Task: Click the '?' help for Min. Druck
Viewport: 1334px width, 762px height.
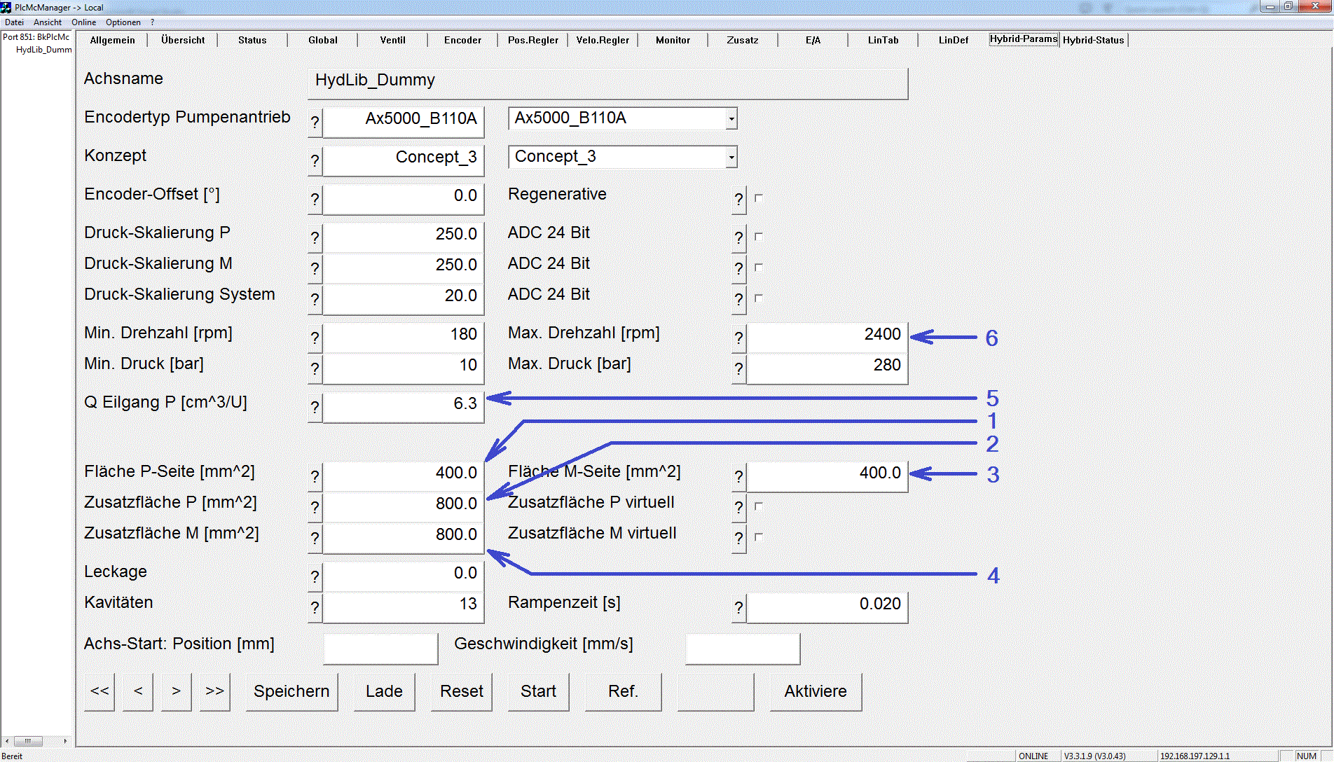Action: [315, 369]
